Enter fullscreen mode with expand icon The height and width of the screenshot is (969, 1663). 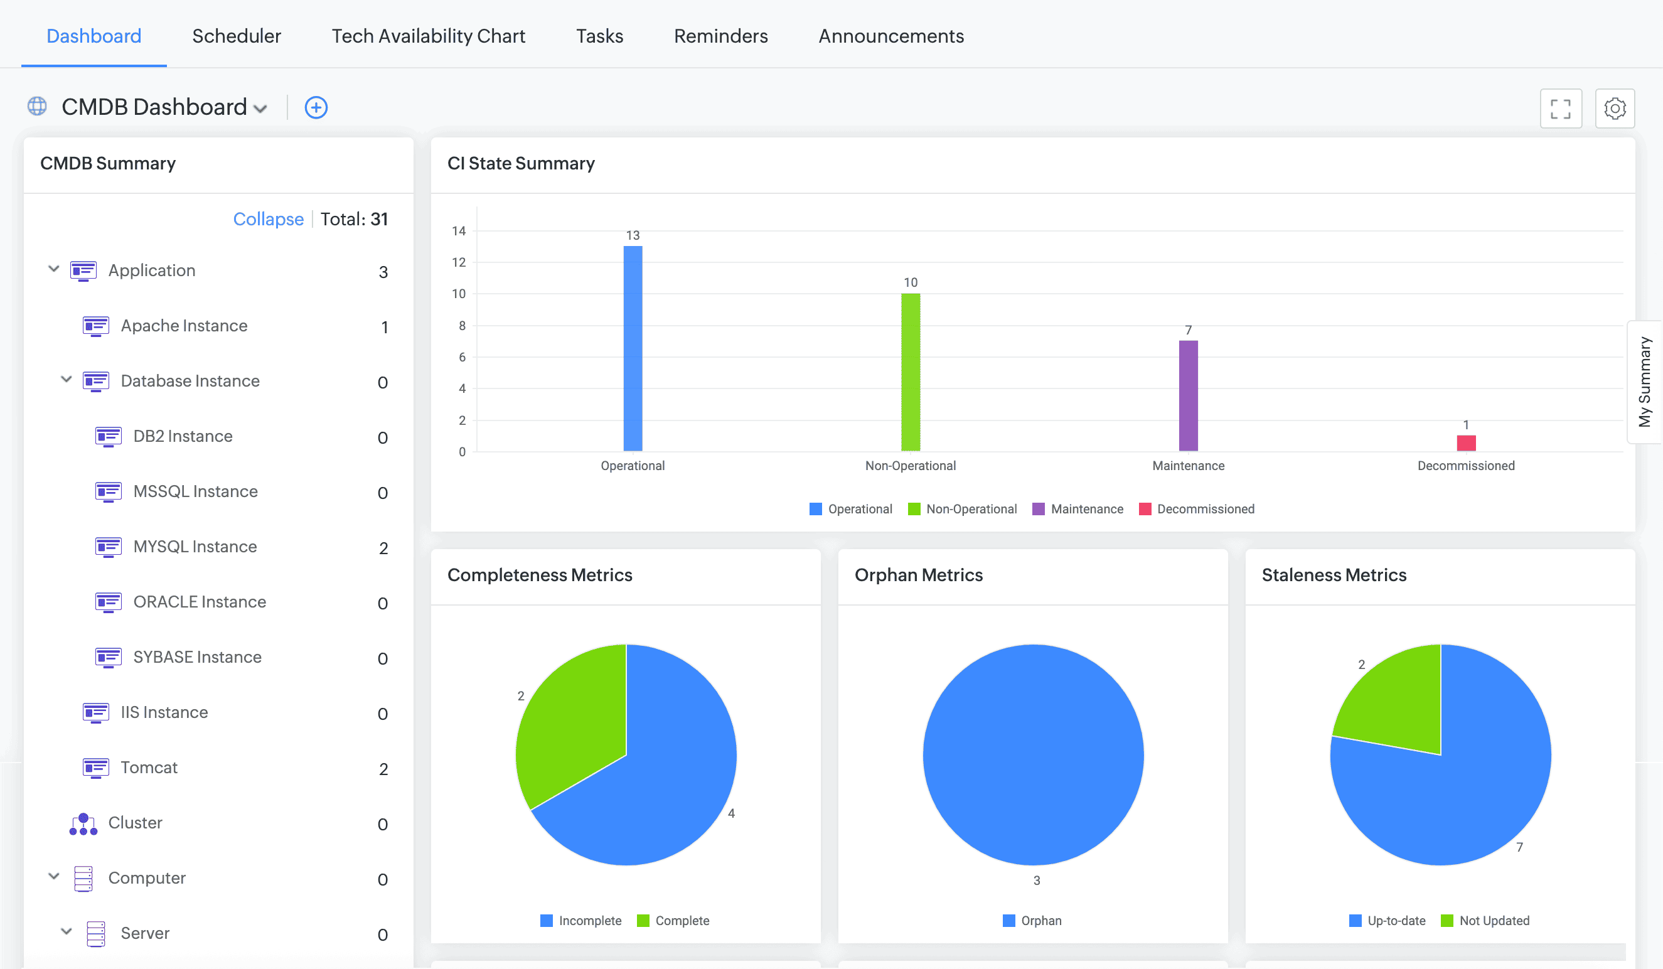1560,108
